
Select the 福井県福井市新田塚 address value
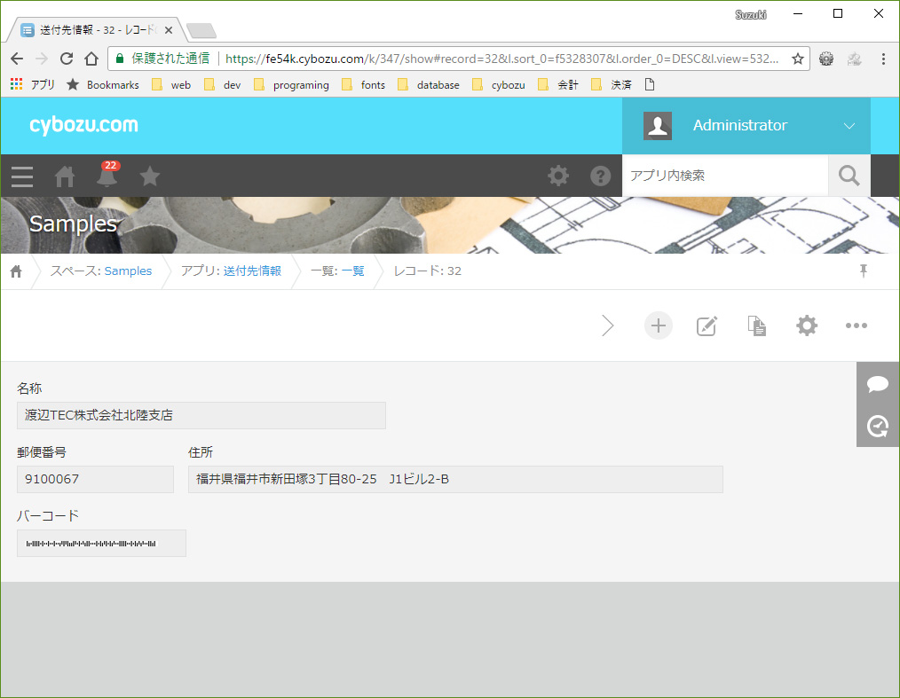pyautogui.click(x=455, y=479)
